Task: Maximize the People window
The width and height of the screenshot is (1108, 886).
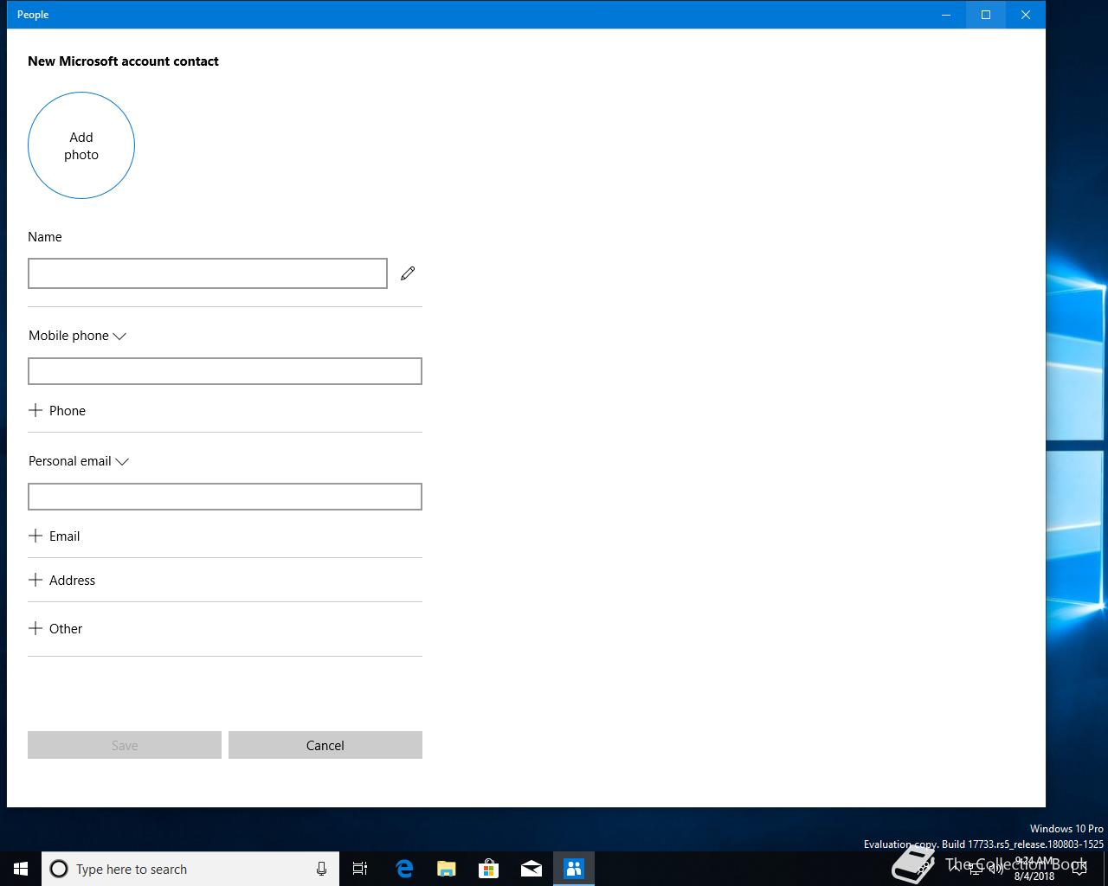Action: pos(986,15)
